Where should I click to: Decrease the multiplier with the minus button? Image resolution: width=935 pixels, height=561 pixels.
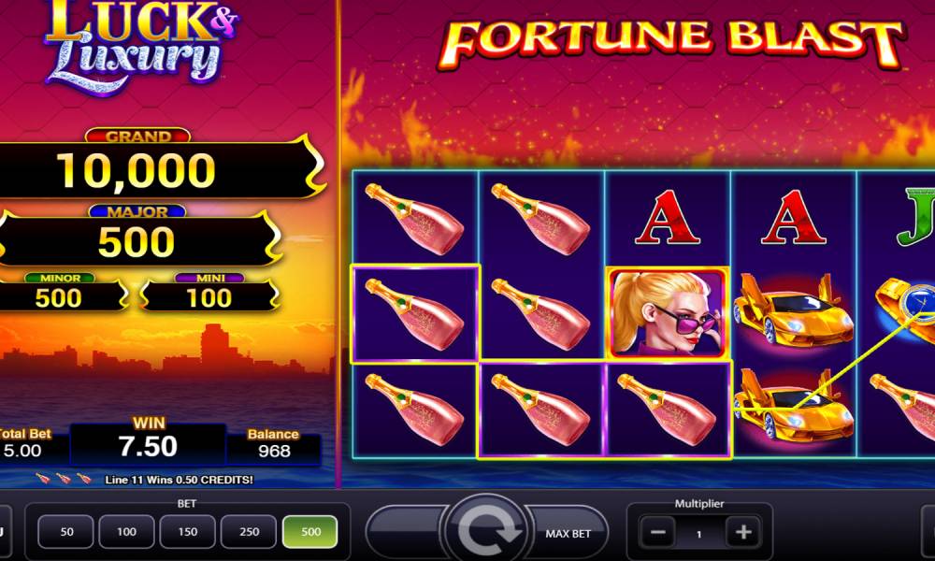pyautogui.click(x=658, y=532)
